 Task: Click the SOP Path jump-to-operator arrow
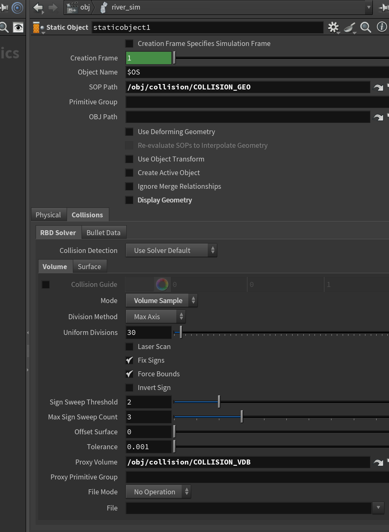tap(378, 87)
